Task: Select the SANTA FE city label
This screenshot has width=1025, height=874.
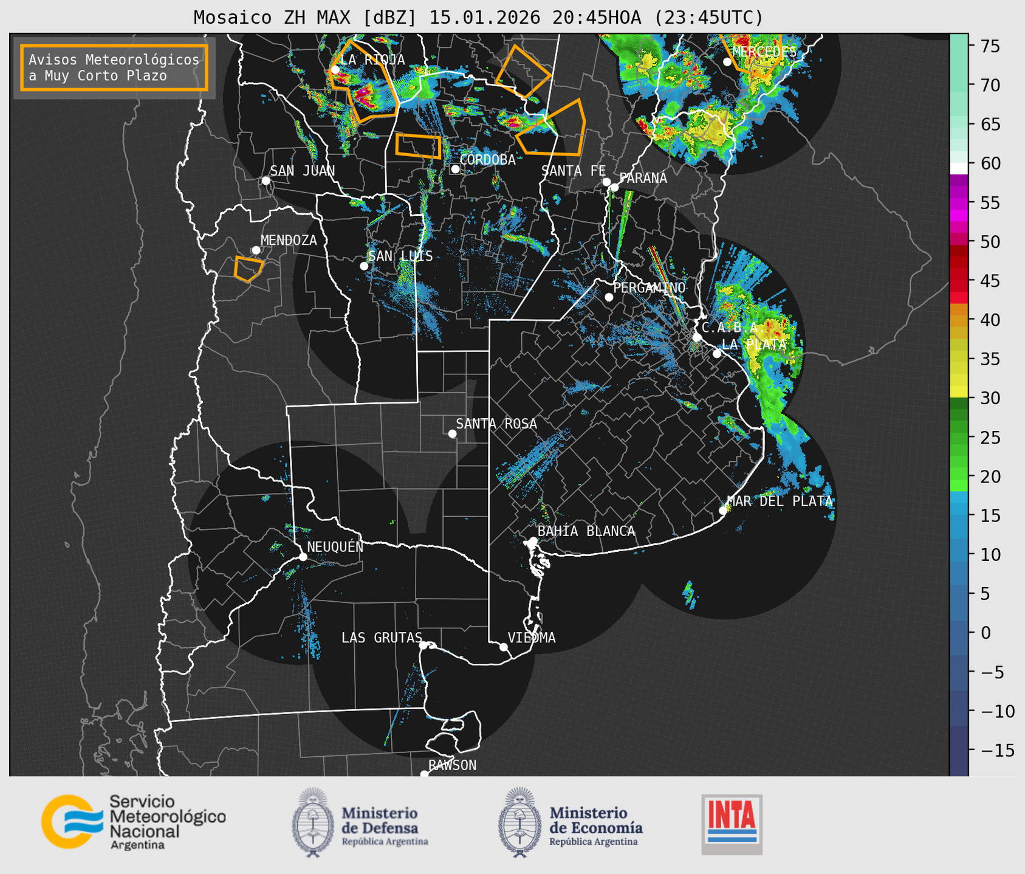Action: [574, 171]
